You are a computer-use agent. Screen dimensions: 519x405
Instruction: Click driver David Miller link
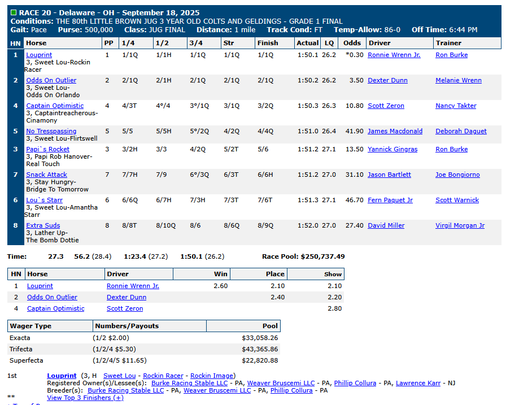386,225
